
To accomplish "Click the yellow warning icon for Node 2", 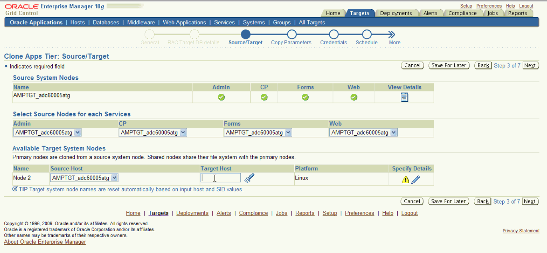I will pyautogui.click(x=406, y=180).
